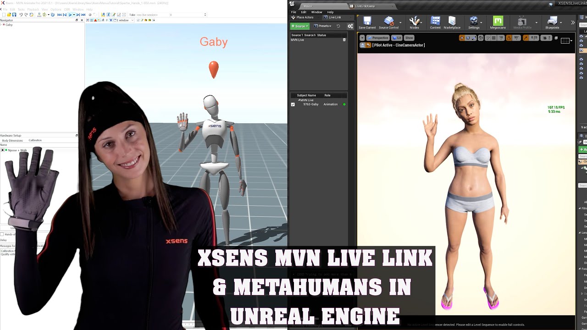Create new file in MVN toolbar

(x=4, y=15)
